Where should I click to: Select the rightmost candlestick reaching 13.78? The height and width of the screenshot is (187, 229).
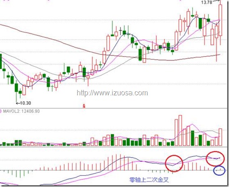coord(220,22)
